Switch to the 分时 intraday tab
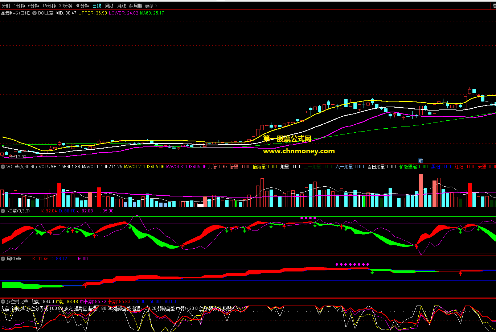Viewport: 496px width, 332px height. pyautogui.click(x=6, y=6)
